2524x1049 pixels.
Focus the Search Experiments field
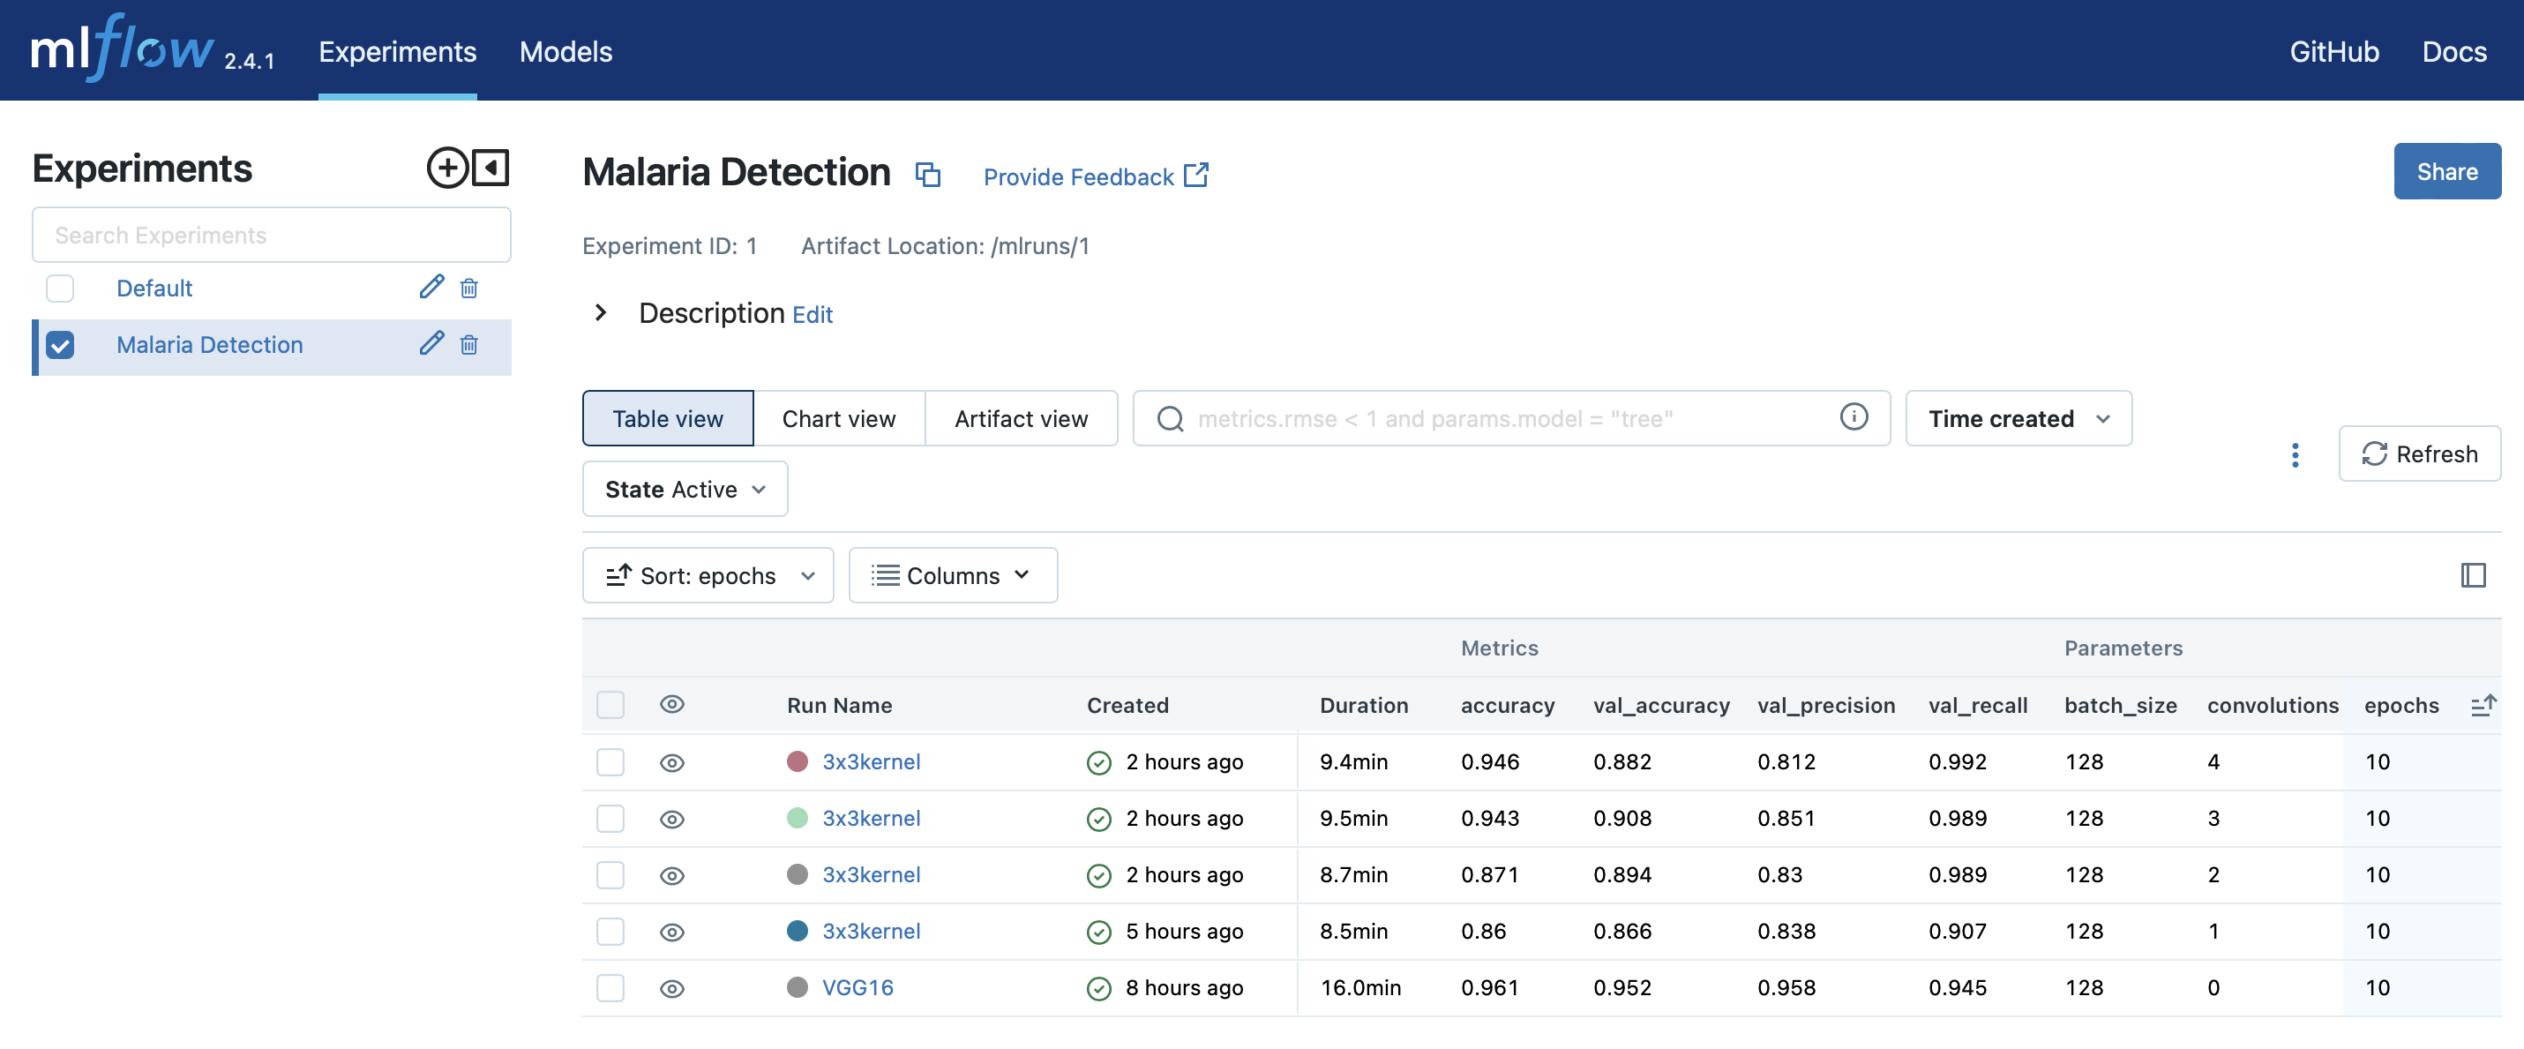(x=272, y=235)
